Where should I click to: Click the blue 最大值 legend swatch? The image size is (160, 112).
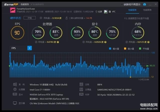[110, 49]
